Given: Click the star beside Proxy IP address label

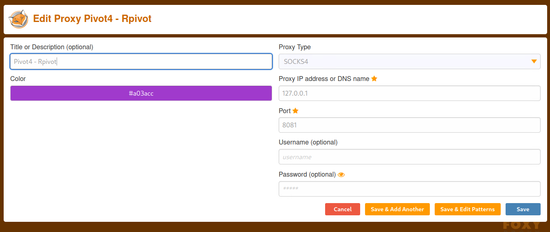Looking at the screenshot, I should 374,79.
